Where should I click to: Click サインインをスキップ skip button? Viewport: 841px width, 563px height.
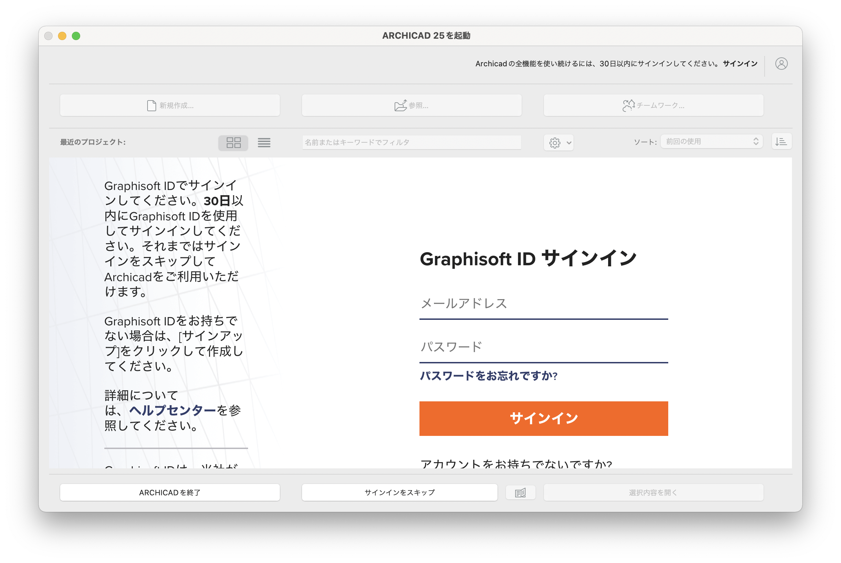point(399,493)
